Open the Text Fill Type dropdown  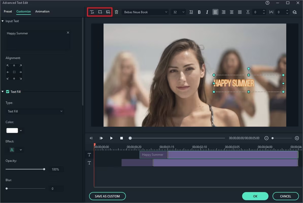coord(35,111)
